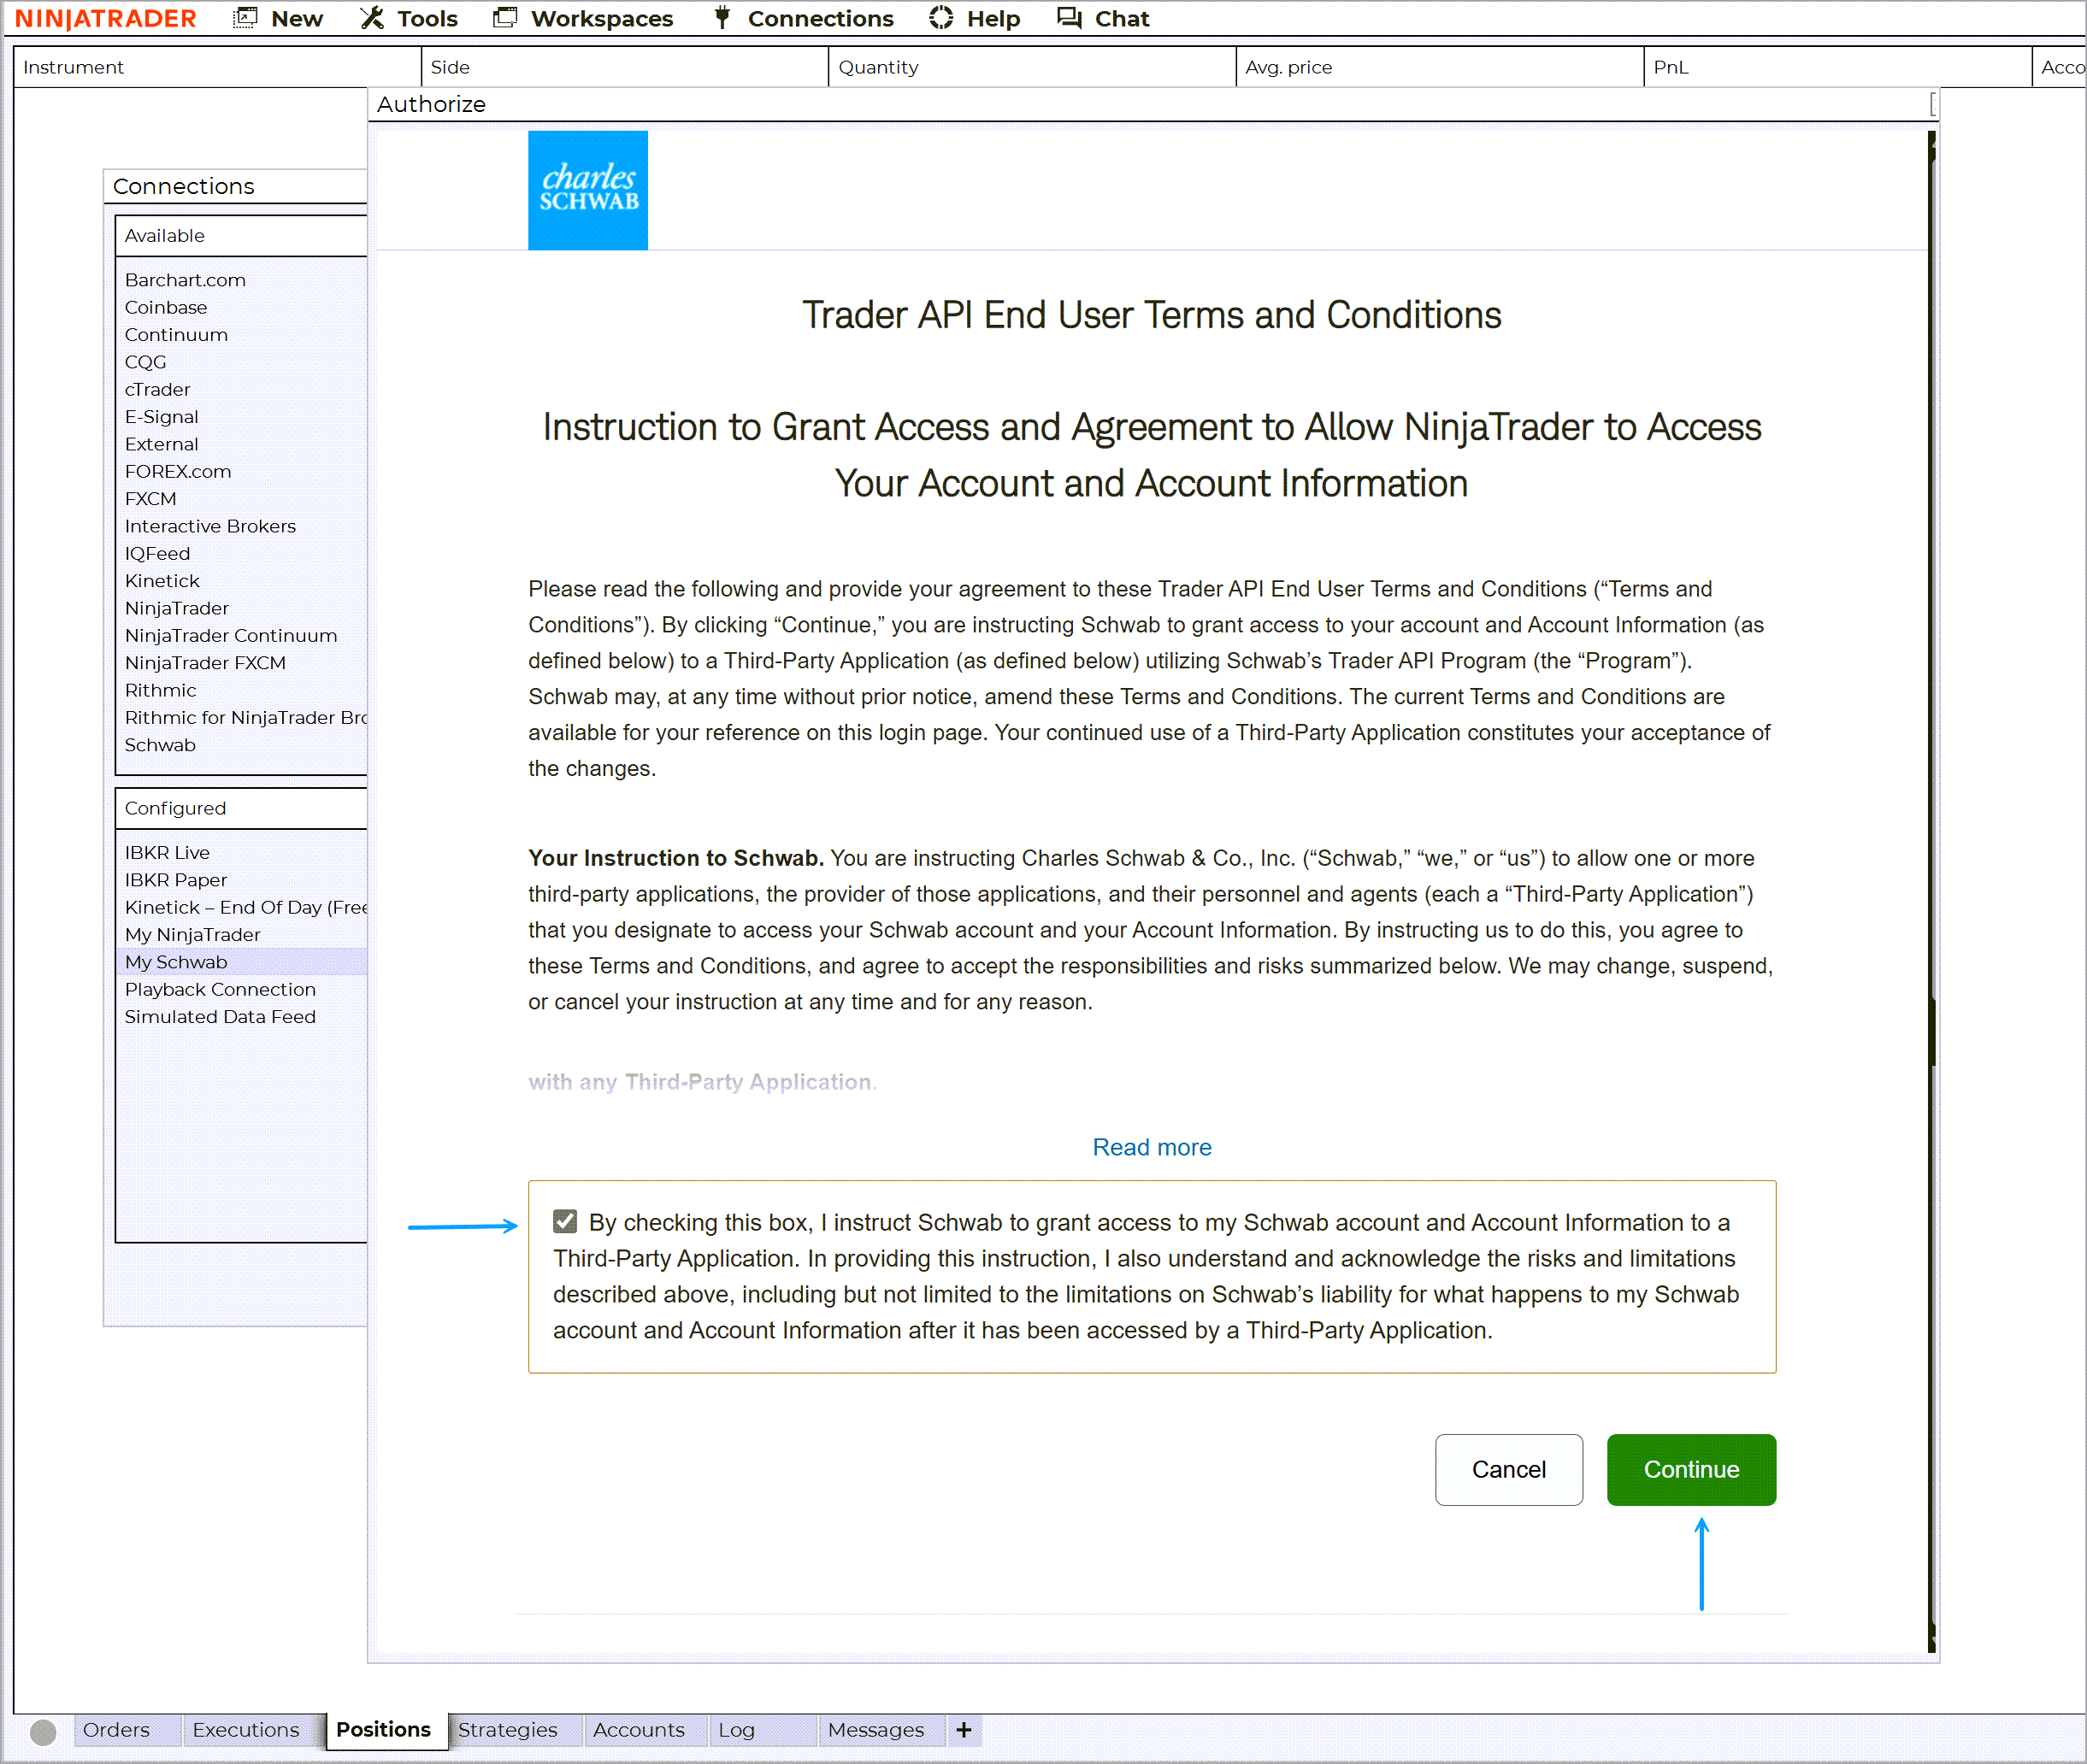Click the Workspaces stacked-windows icon

(x=505, y=18)
